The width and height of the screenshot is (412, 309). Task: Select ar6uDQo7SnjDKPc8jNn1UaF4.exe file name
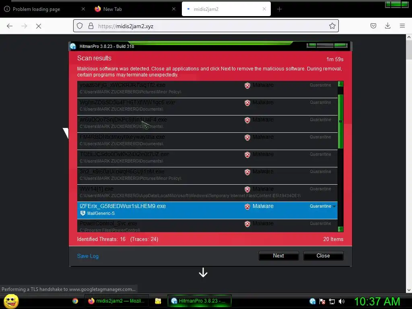(x=123, y=120)
